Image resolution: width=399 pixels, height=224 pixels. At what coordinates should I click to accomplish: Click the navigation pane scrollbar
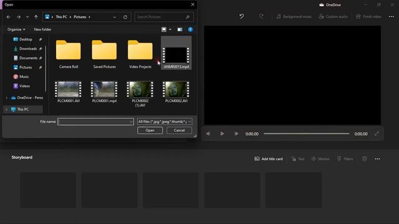coord(46,68)
